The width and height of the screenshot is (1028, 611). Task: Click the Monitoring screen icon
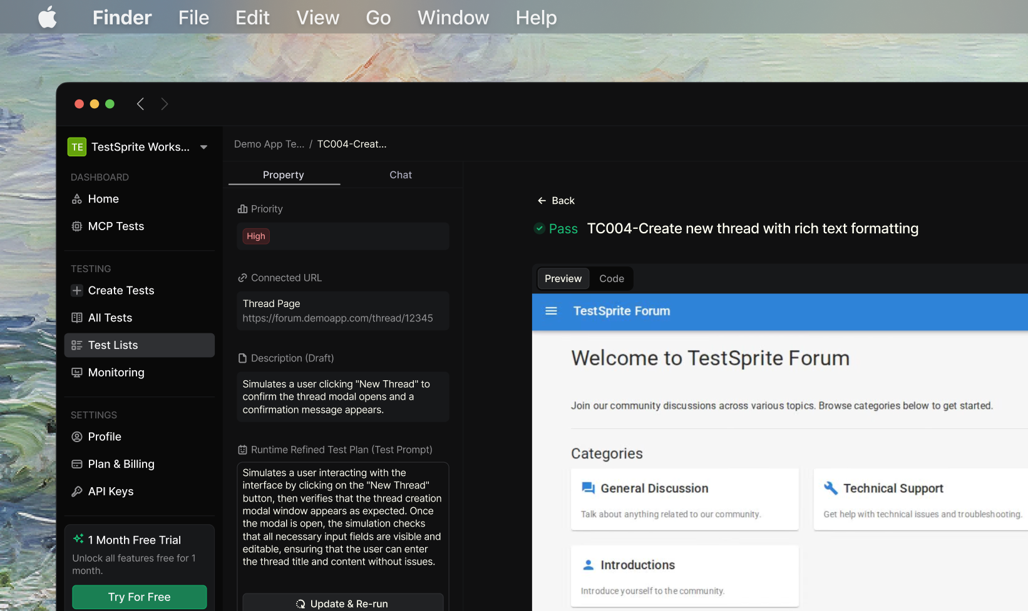coord(77,373)
